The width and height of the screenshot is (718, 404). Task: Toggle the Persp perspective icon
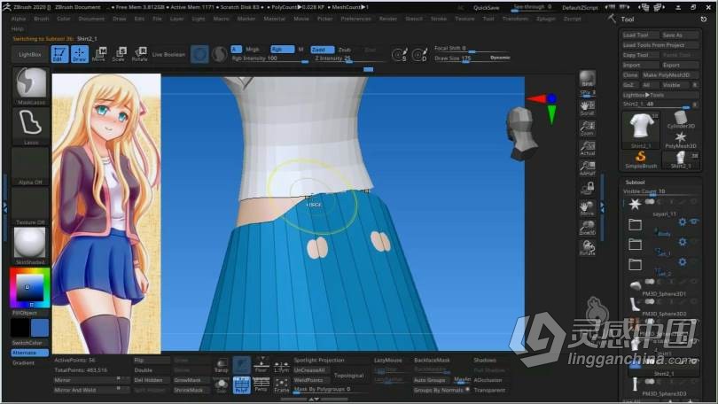[261, 385]
